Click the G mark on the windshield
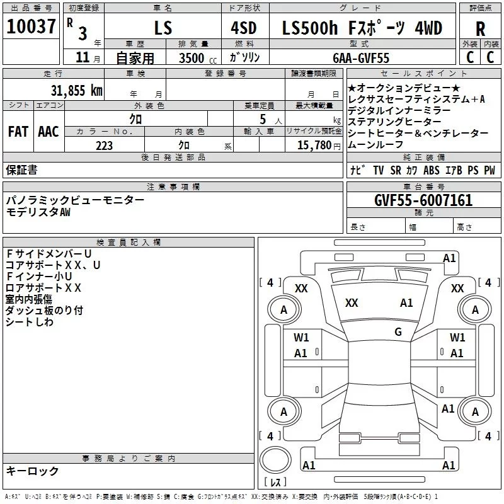The height and width of the screenshot is (504, 504). 398,332
